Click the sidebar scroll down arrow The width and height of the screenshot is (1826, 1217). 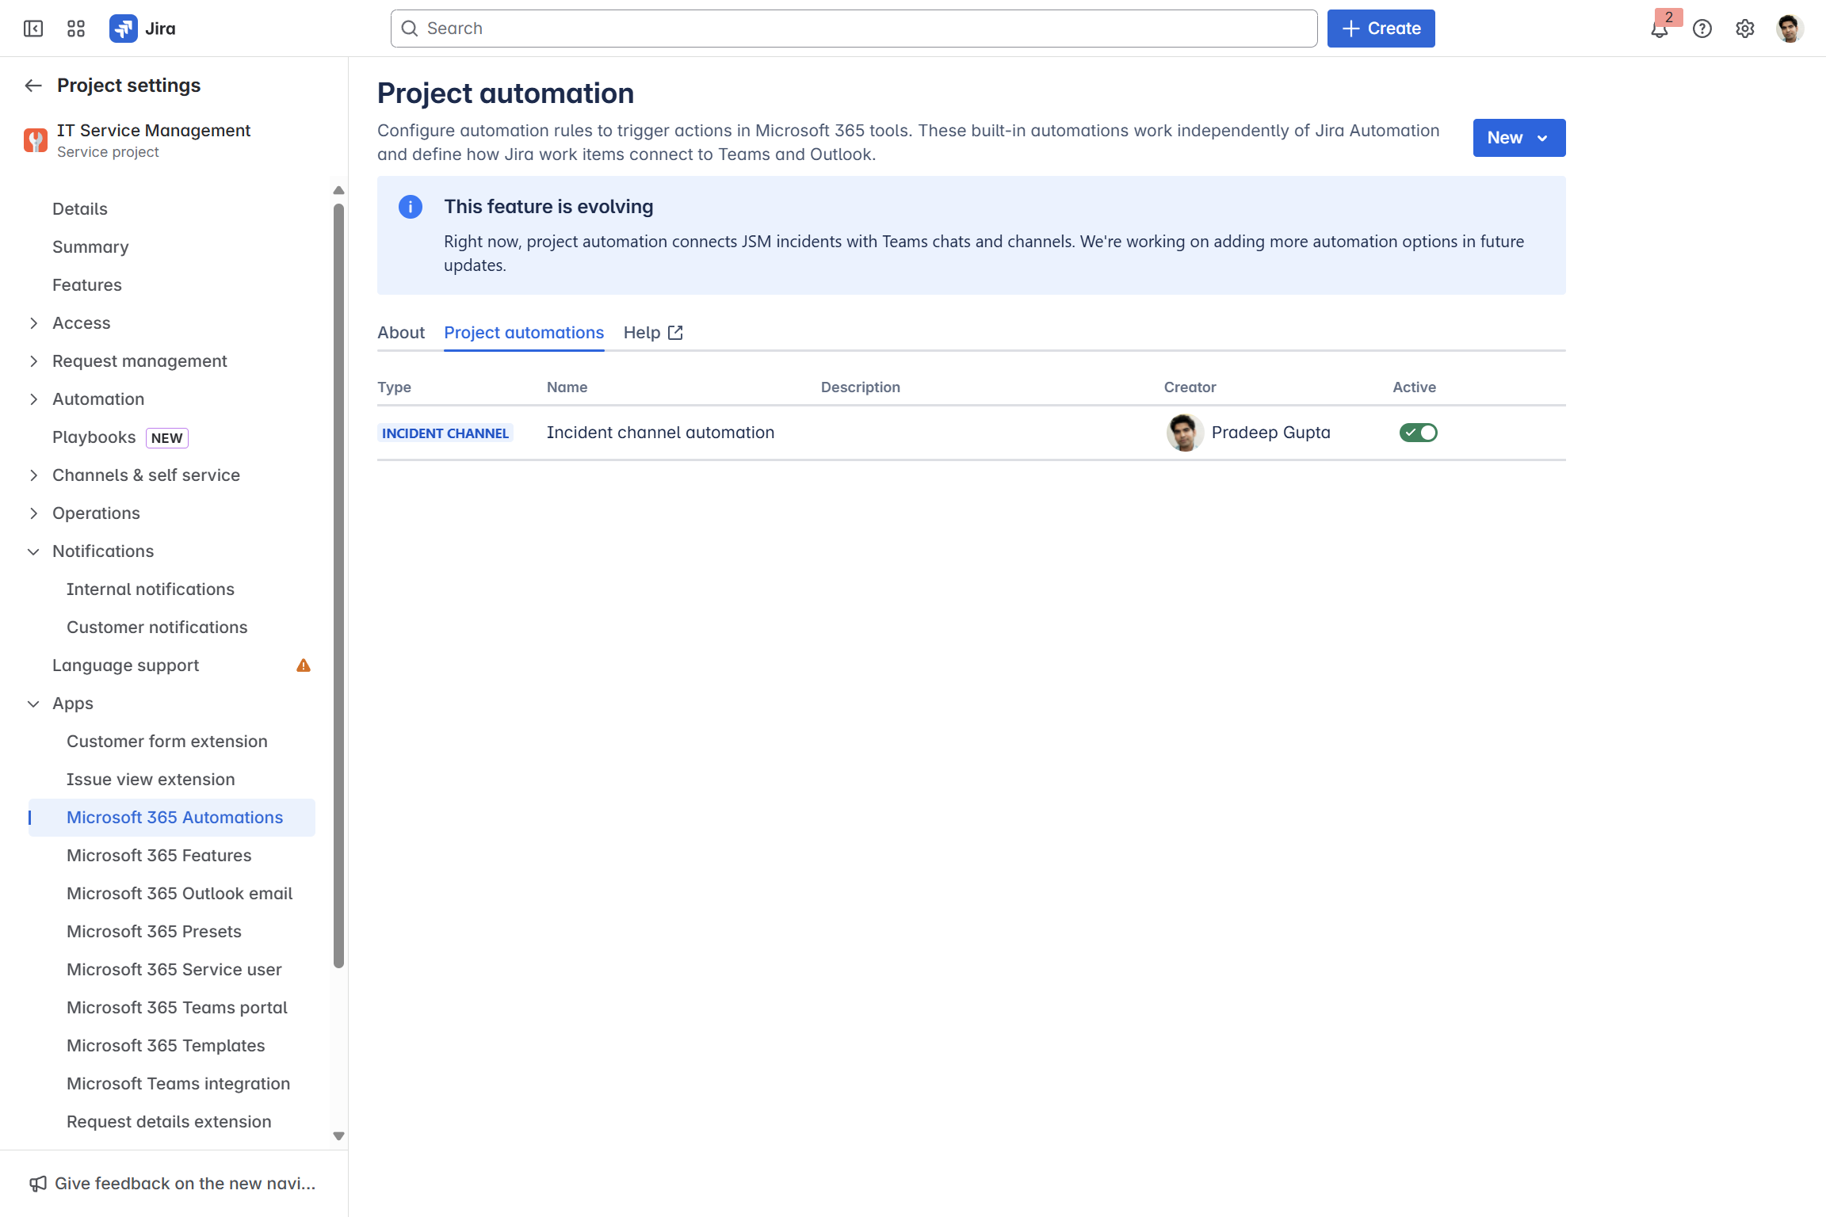point(338,1135)
